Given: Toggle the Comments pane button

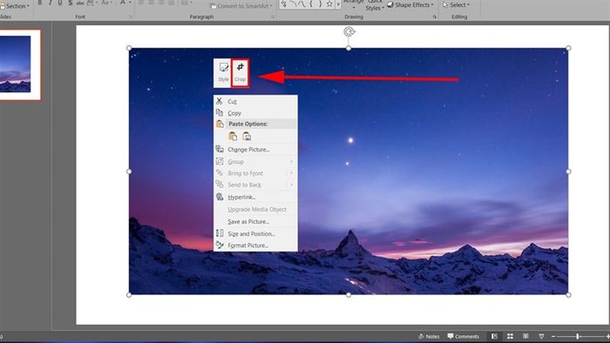Looking at the screenshot, I should pos(464,336).
